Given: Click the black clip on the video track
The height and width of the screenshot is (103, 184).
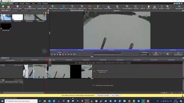Looking at the screenshot, I should point(76,71).
